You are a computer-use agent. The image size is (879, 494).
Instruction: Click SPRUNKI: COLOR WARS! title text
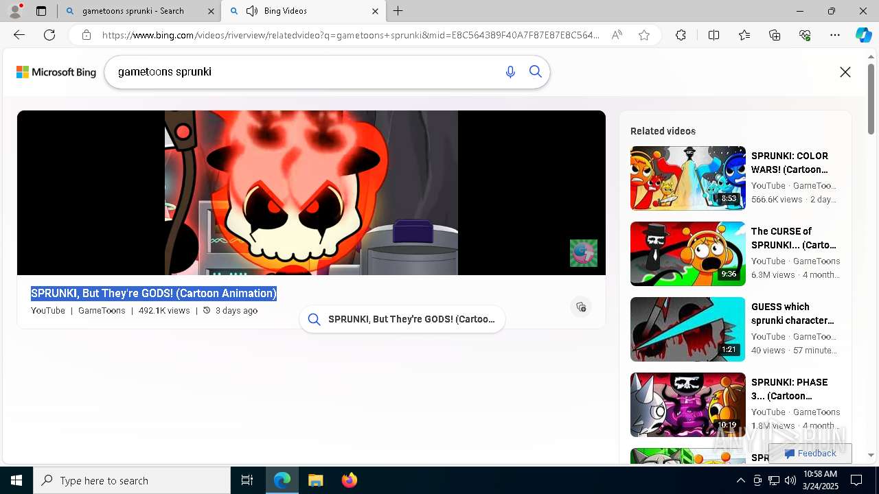click(790, 163)
